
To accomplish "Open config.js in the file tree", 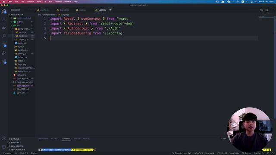I will pyautogui.click(x=22, y=53).
